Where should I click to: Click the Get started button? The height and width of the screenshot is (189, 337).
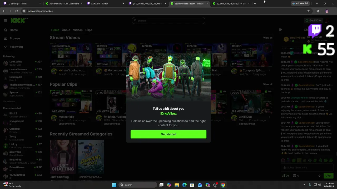(168, 134)
